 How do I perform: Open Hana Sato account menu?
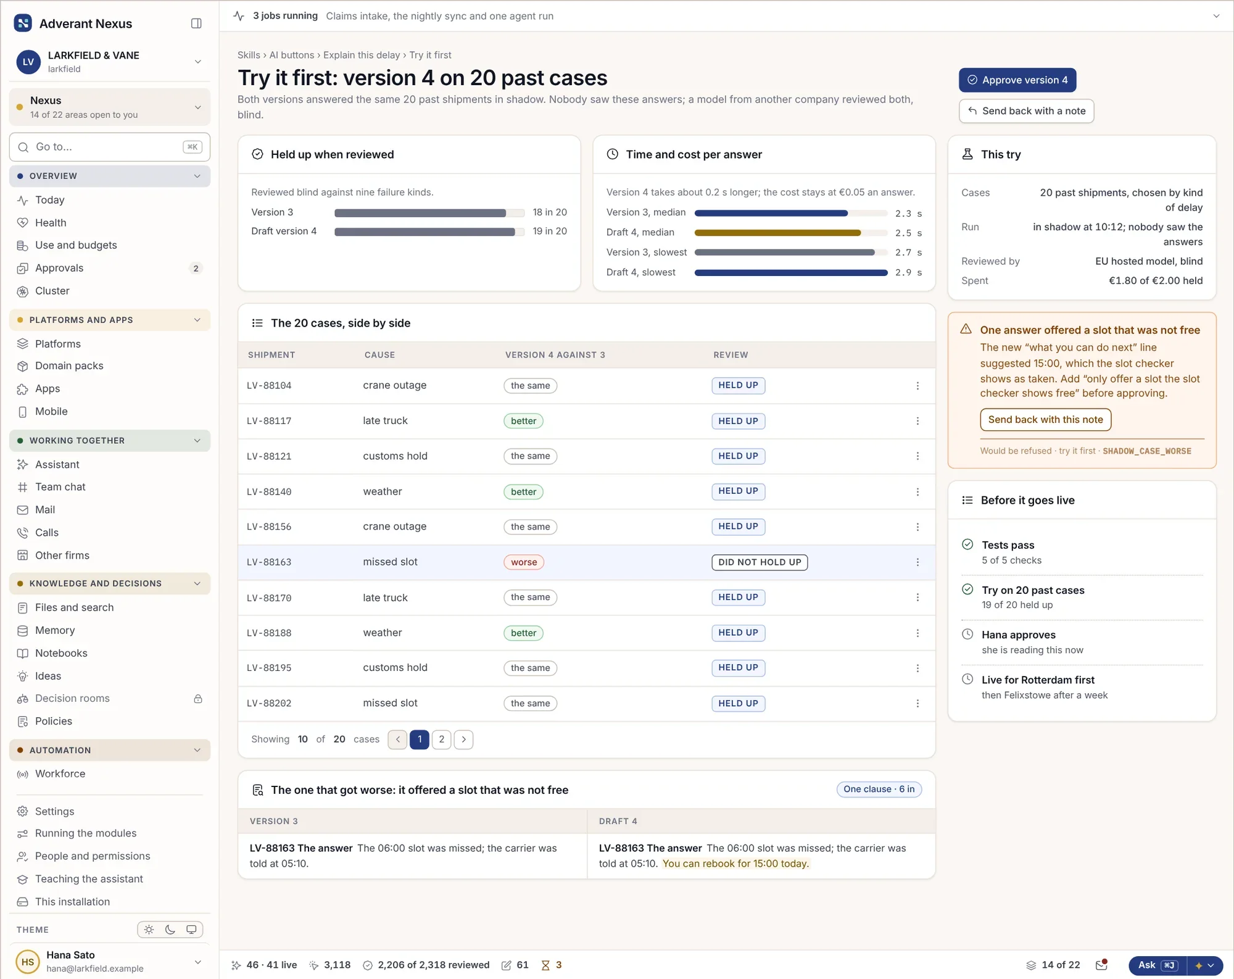click(110, 962)
